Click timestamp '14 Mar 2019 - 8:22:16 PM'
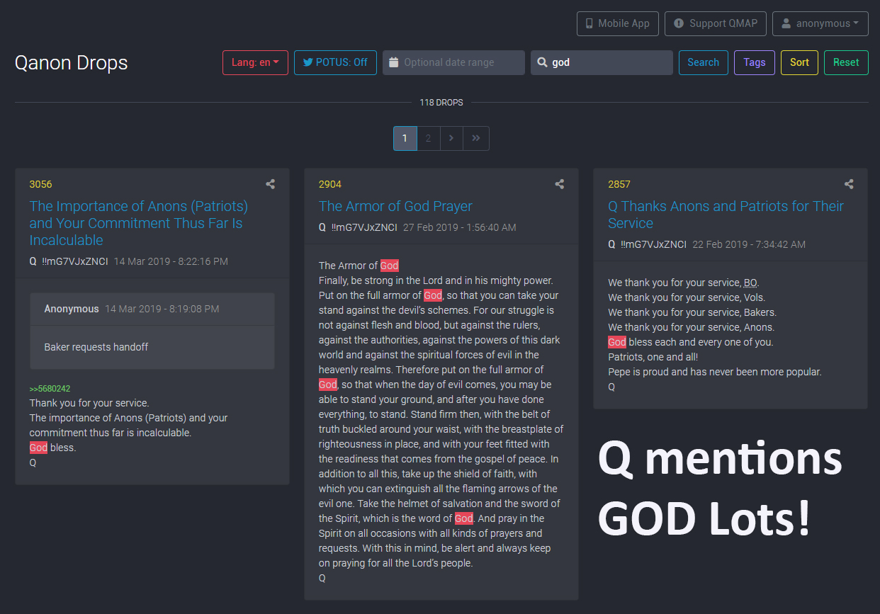Viewport: 880px width, 614px height. pos(171,261)
